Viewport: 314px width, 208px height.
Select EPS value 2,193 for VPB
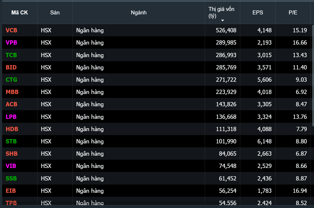click(265, 43)
